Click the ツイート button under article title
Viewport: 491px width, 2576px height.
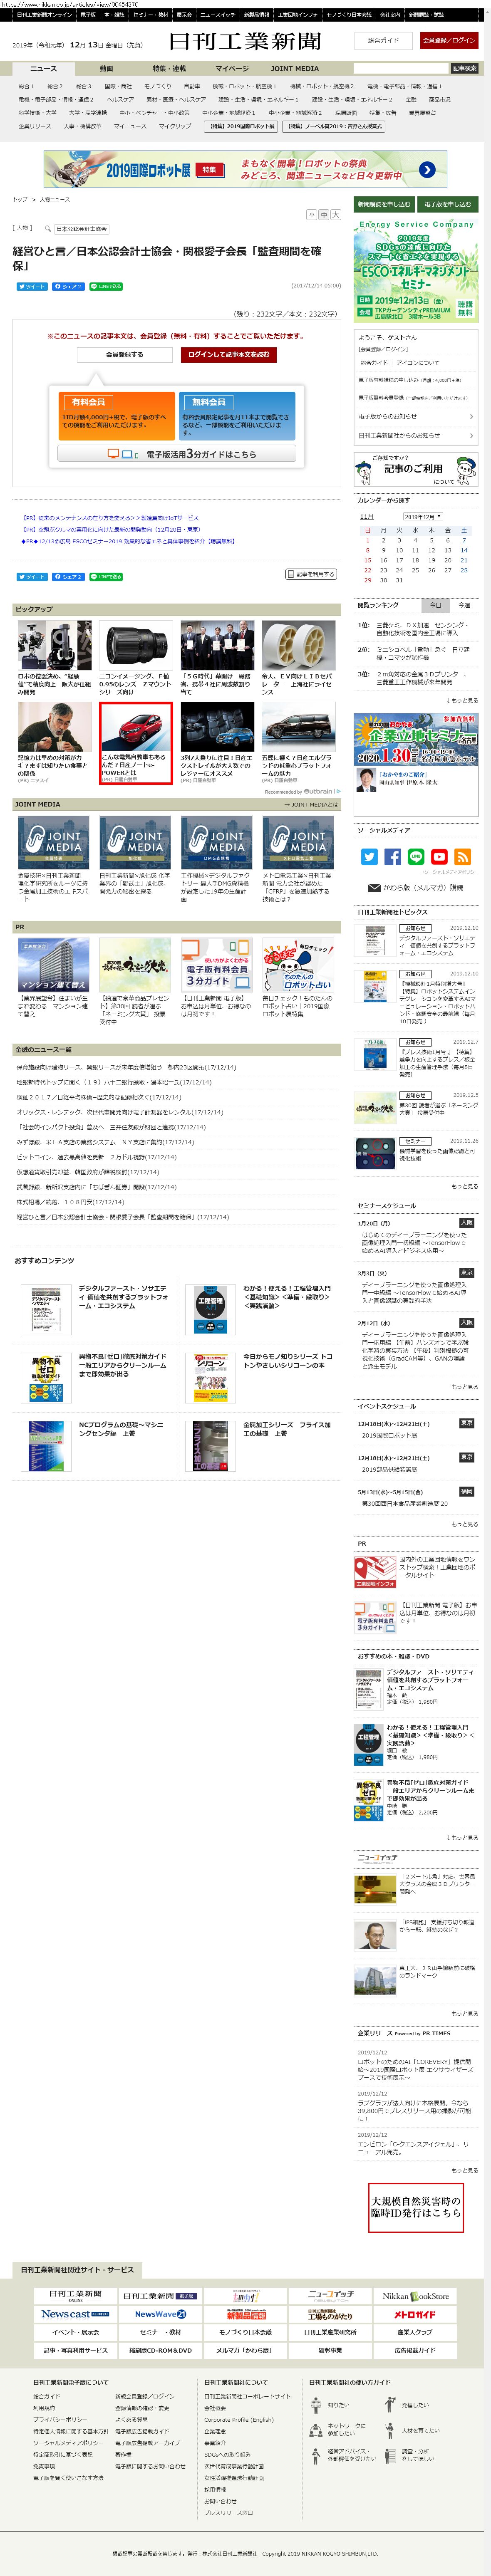pyautogui.click(x=31, y=286)
